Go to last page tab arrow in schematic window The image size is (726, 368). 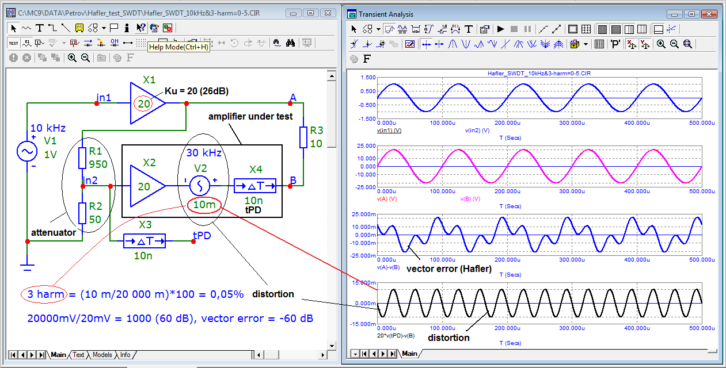(41, 355)
